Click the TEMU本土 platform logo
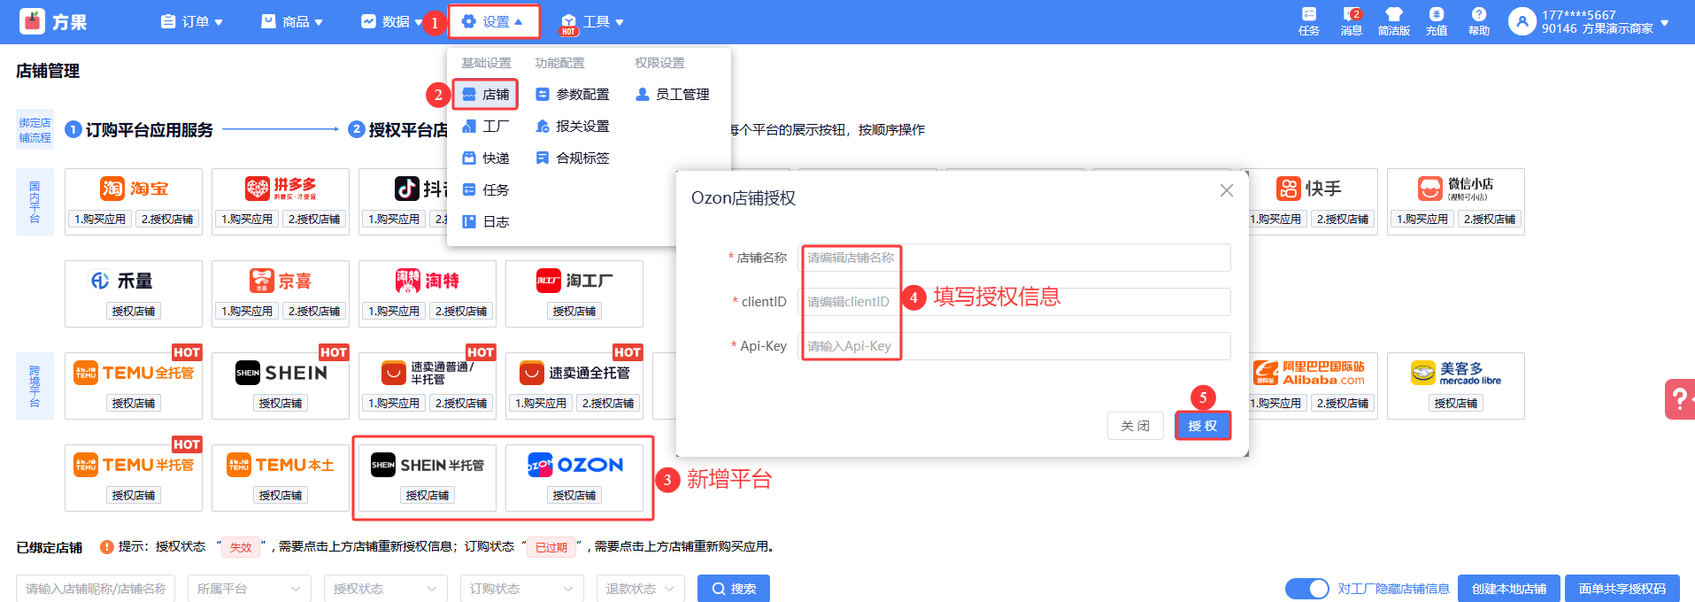The width and height of the screenshot is (1695, 602). (281, 465)
